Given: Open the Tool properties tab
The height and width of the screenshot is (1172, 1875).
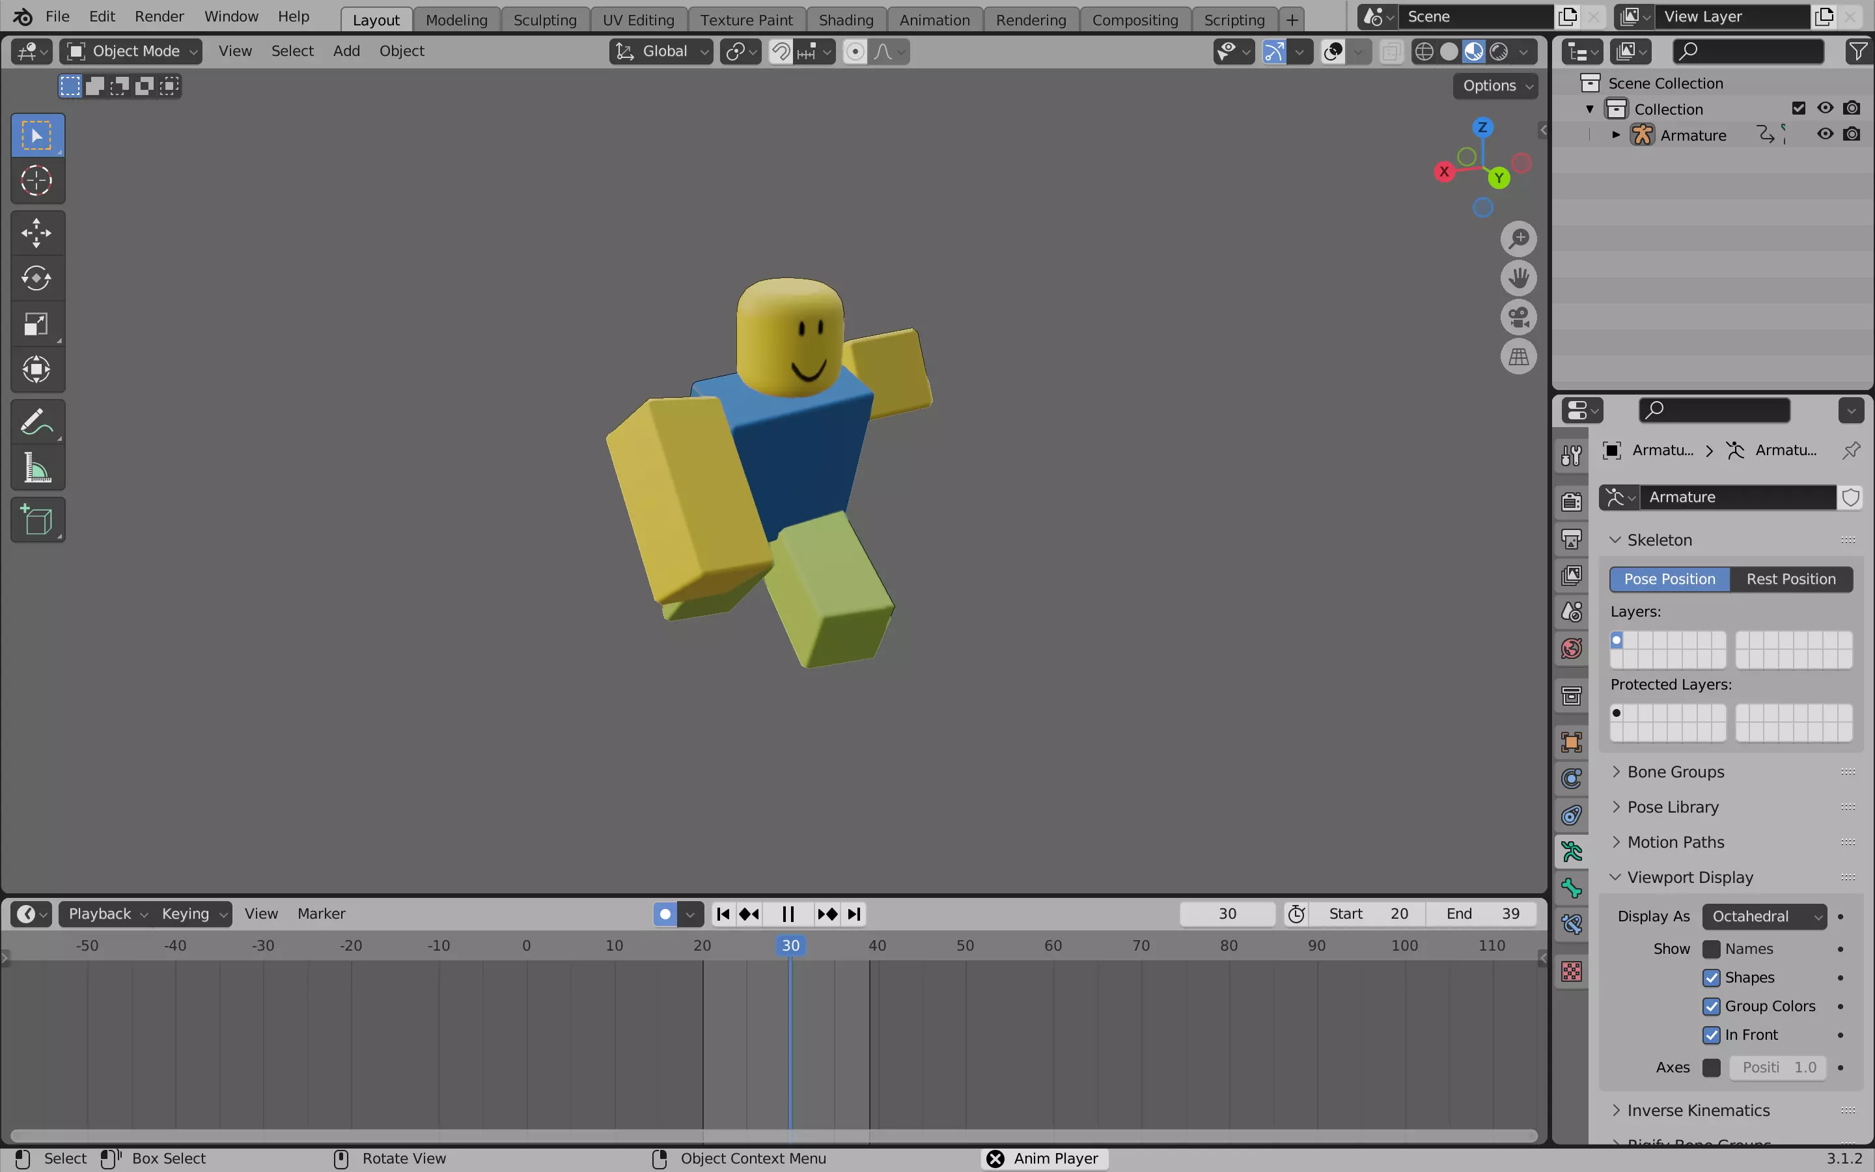Looking at the screenshot, I should pyautogui.click(x=1571, y=455).
